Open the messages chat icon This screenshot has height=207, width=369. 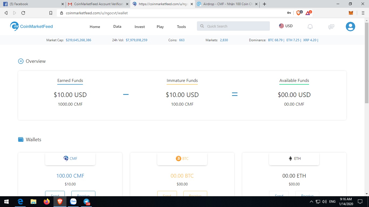(x=331, y=26)
